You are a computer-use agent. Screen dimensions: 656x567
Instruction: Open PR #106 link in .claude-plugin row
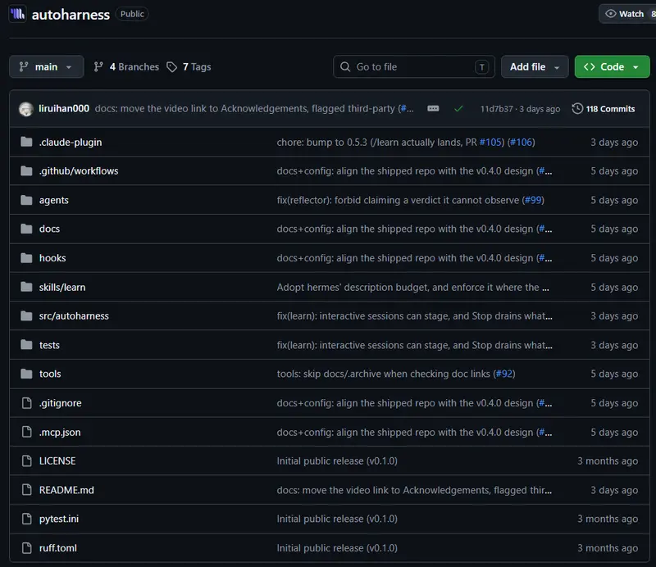521,143
